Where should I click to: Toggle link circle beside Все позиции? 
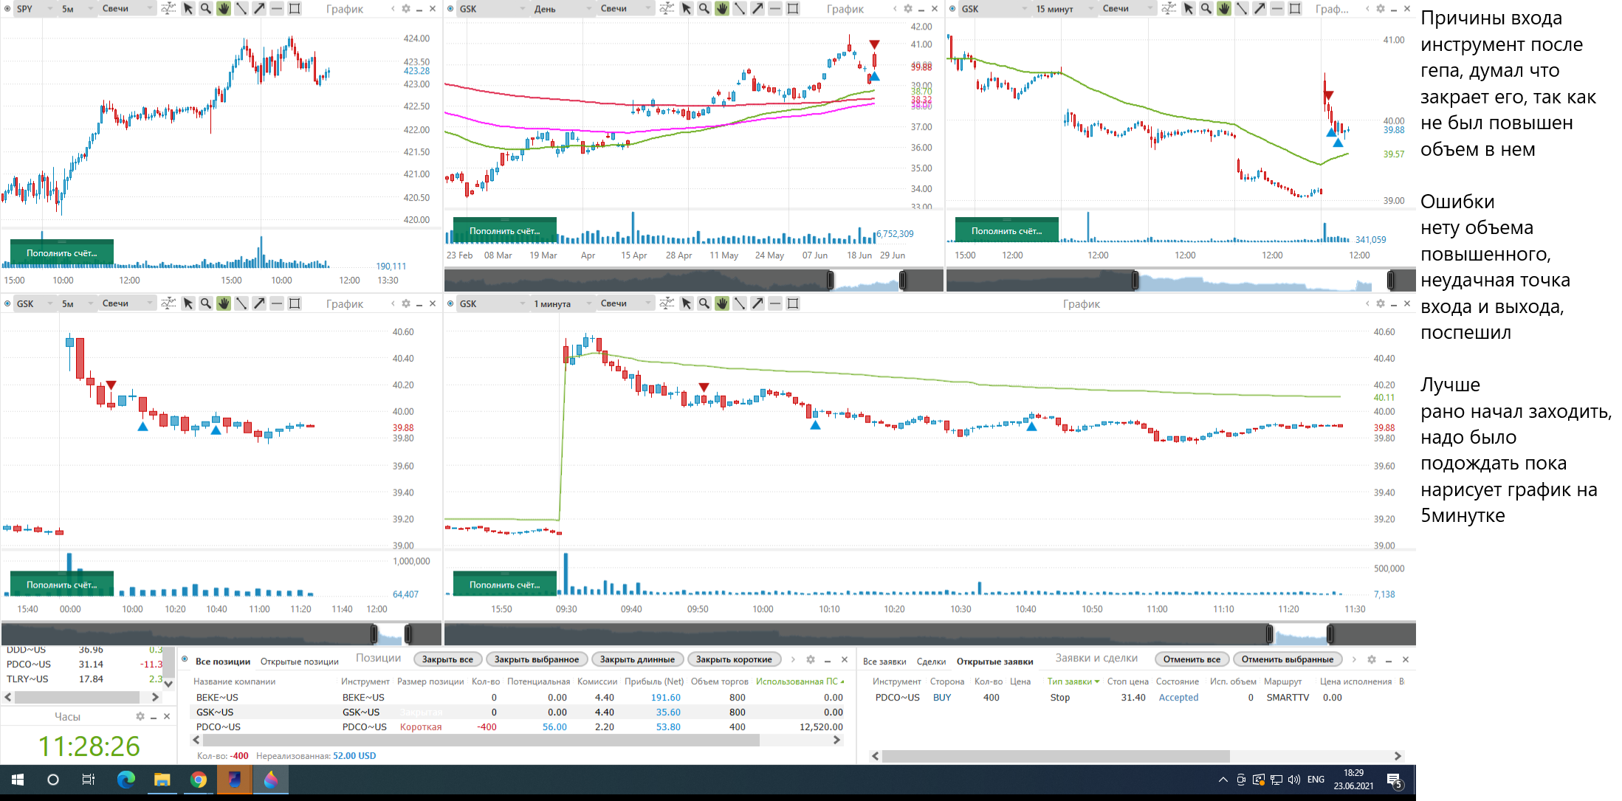[x=185, y=660]
